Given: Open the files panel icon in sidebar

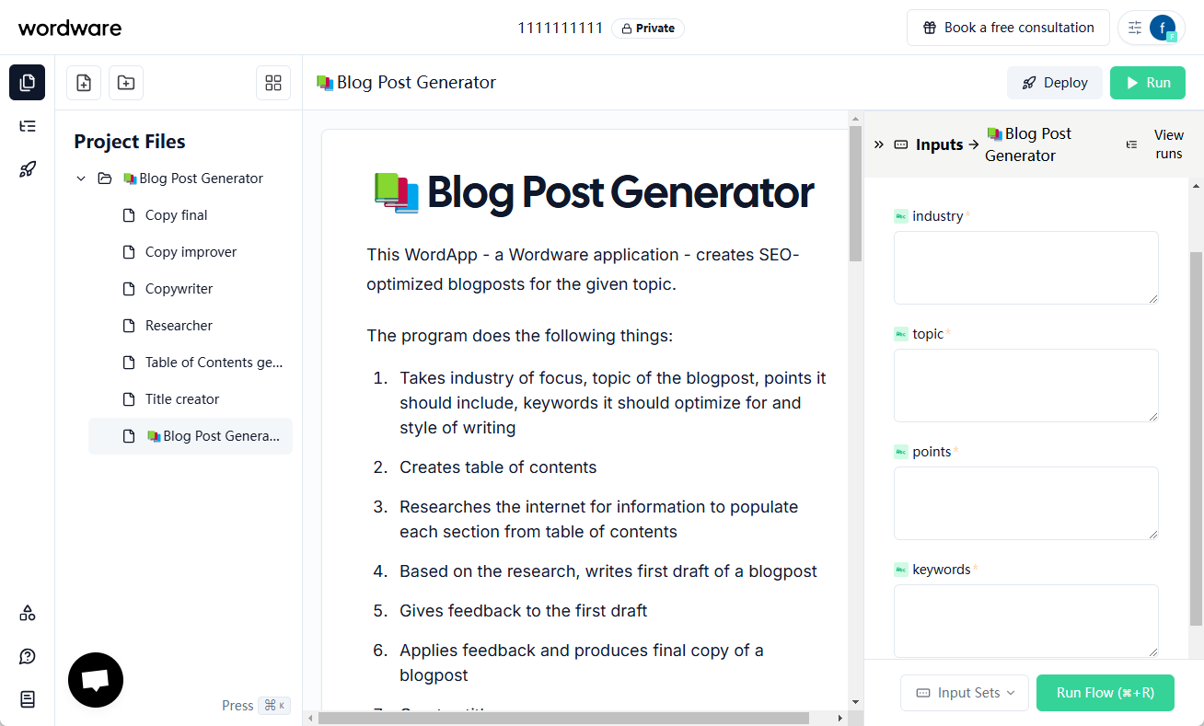Looking at the screenshot, I should coord(28,83).
